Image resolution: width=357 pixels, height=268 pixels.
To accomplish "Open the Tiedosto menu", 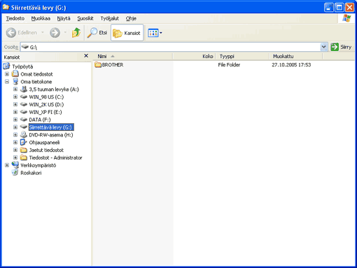I will (15, 18).
